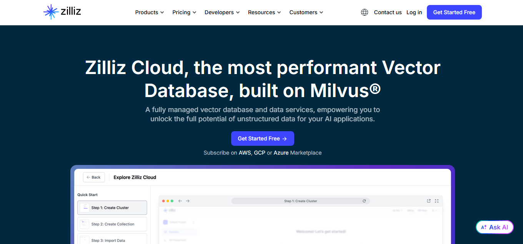Expand the Developers dropdown menu
The height and width of the screenshot is (244, 523).
point(222,12)
